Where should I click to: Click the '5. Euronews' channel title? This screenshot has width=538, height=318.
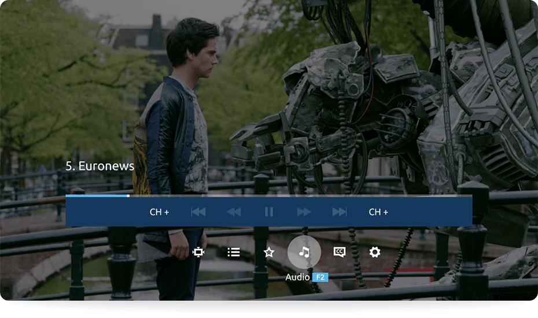100,166
